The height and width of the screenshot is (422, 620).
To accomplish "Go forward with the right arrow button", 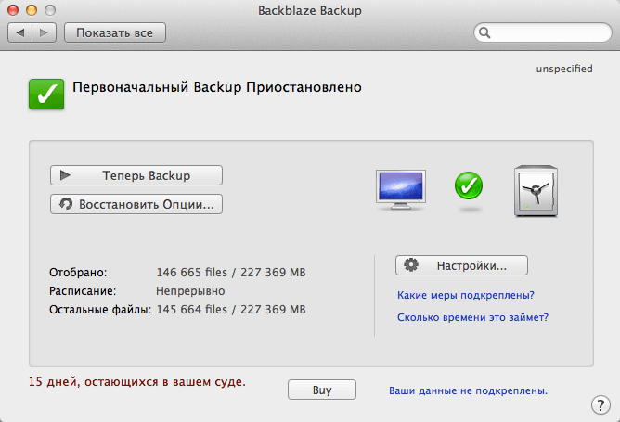I will tap(44, 32).
